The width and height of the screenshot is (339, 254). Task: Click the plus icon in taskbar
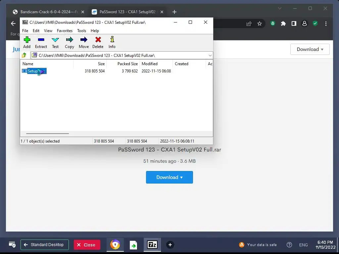(x=170, y=245)
